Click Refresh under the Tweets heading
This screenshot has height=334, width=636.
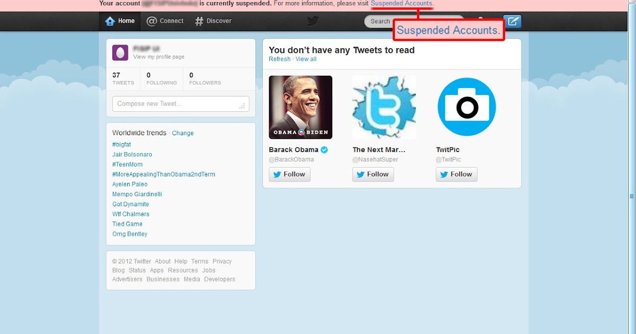[279, 59]
